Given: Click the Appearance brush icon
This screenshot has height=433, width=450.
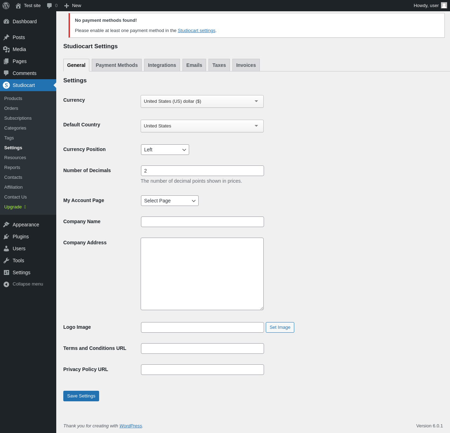Looking at the screenshot, I should [x=6, y=225].
